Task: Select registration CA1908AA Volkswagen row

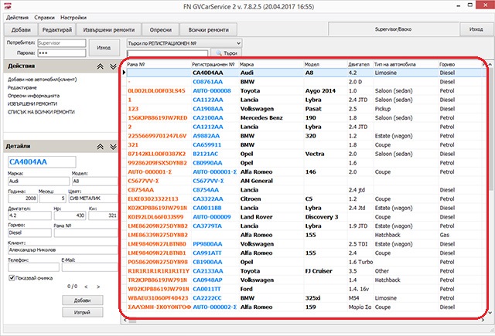Action: point(306,109)
